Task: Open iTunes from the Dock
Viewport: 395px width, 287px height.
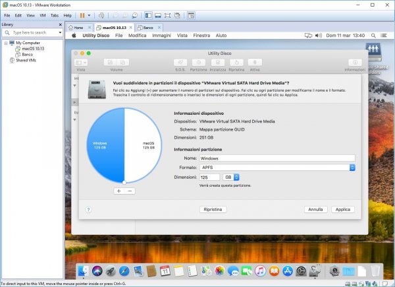Action: 260,271
